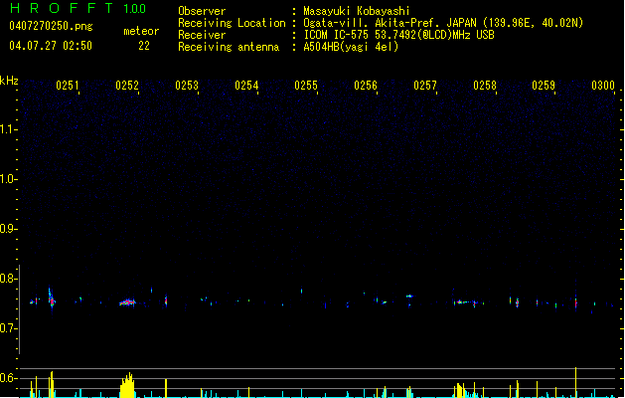Click the 'Receiving antenna' field label
This screenshot has height=398, width=625.
(x=229, y=47)
